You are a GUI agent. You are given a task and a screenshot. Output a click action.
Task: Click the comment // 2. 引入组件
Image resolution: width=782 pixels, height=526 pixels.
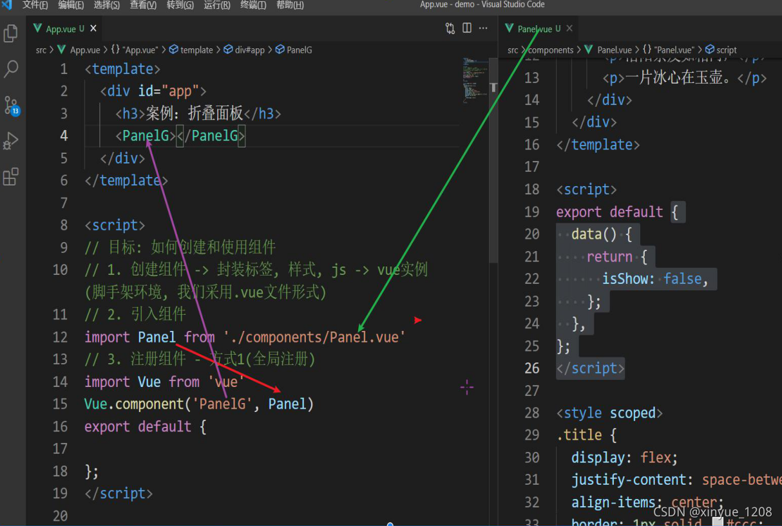(135, 314)
